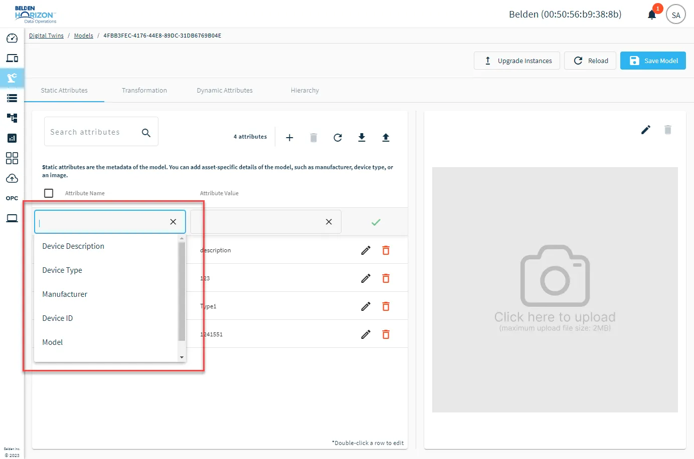Screen dimensions: 694x459
Task: Edit the '1241551' attribute row
Action: [x=366, y=334]
